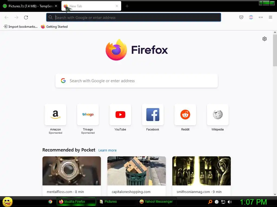277x207 pixels.
Task: Switch to the Pictures.7z TempSend tab
Action: click(x=30, y=6)
